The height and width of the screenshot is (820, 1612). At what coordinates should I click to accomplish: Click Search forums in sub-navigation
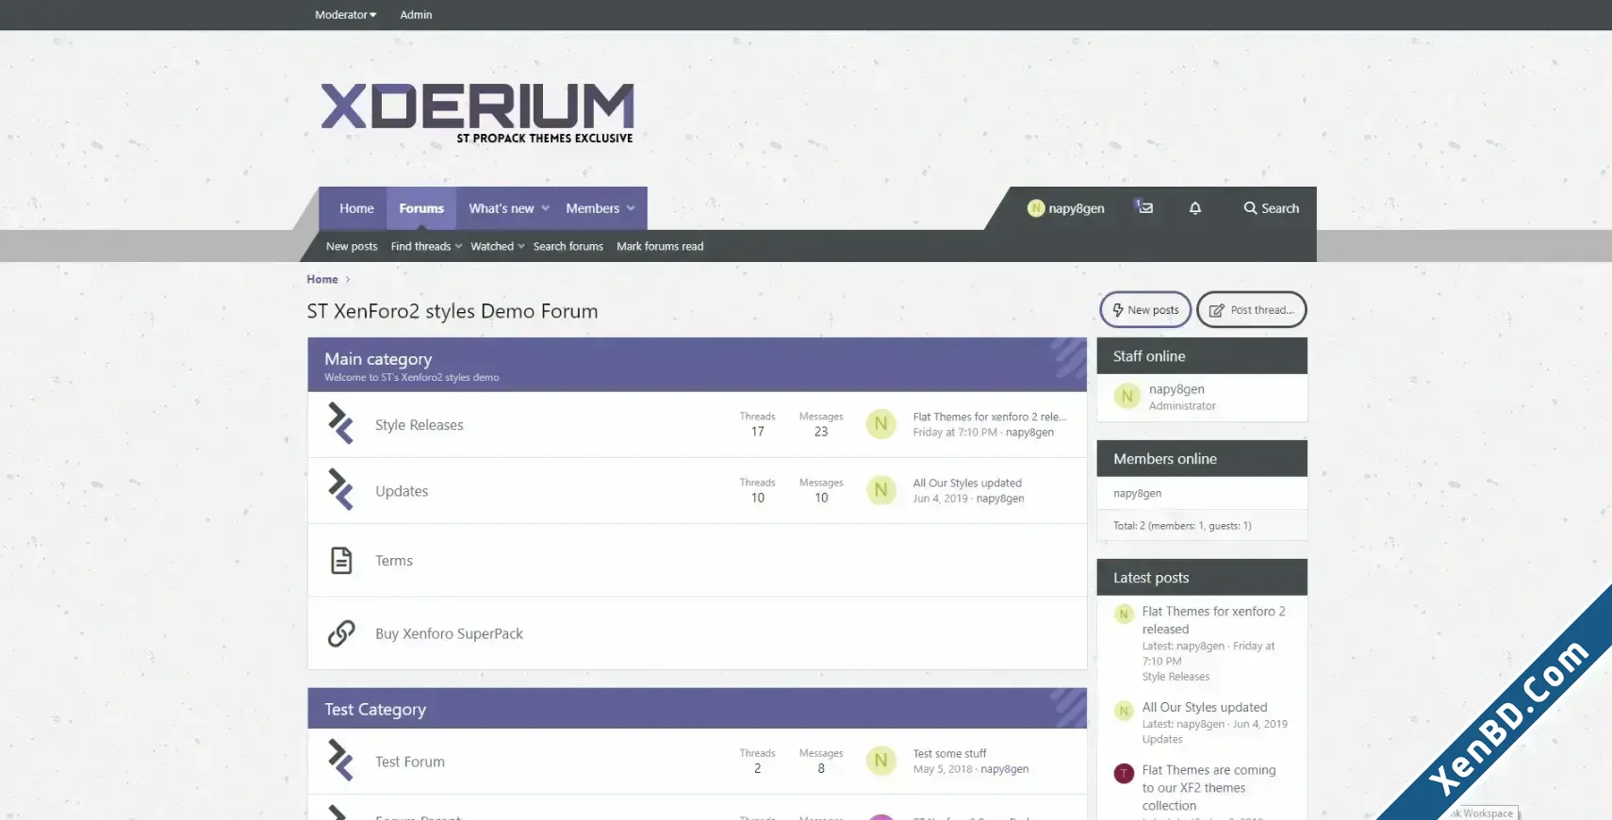[568, 246]
